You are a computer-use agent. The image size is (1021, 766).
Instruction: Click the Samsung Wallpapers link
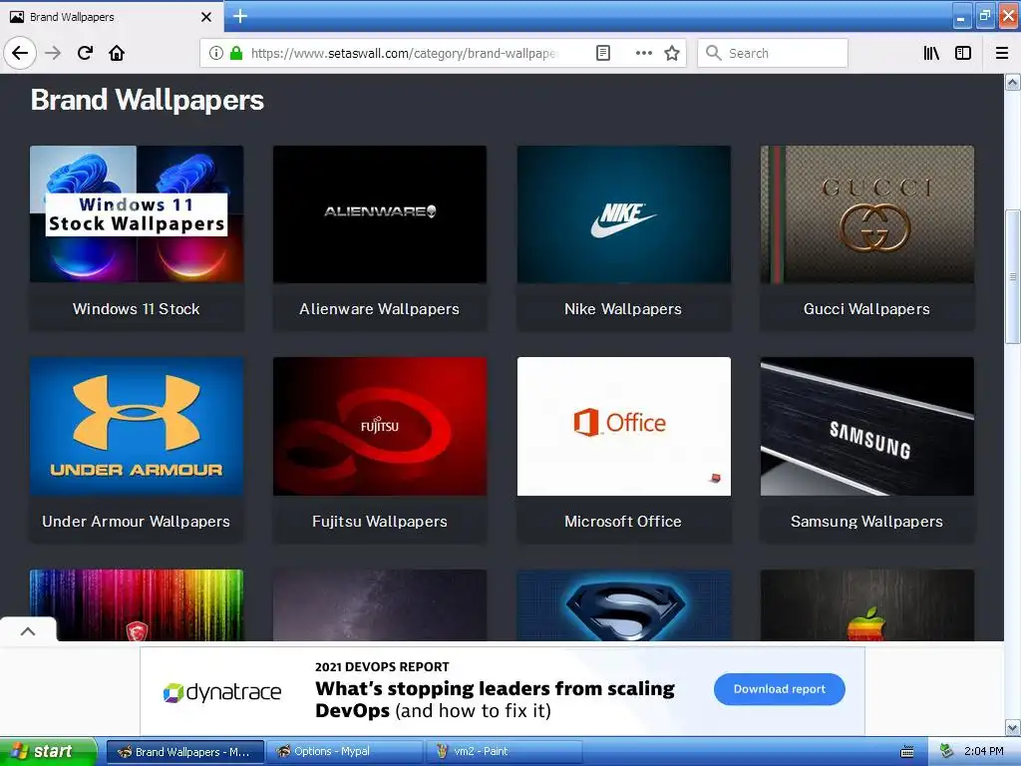click(x=866, y=521)
